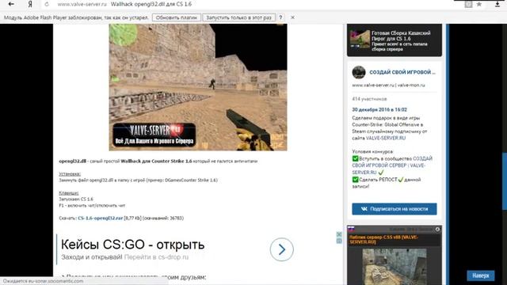Screen dimensions: 507x285
Task: Open the Установка heading text
Action: click(70, 174)
